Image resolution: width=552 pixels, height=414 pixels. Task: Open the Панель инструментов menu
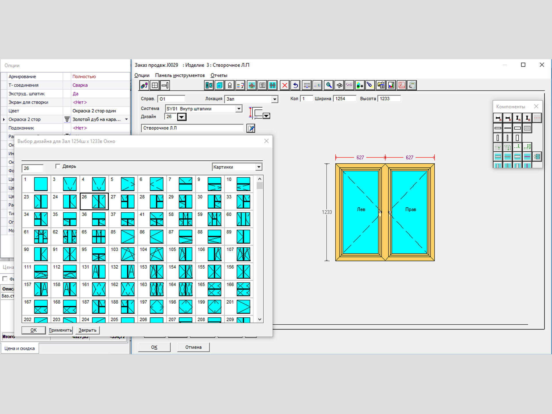(x=180, y=75)
